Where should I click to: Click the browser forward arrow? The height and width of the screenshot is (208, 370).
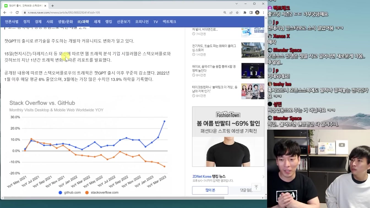(11, 13)
